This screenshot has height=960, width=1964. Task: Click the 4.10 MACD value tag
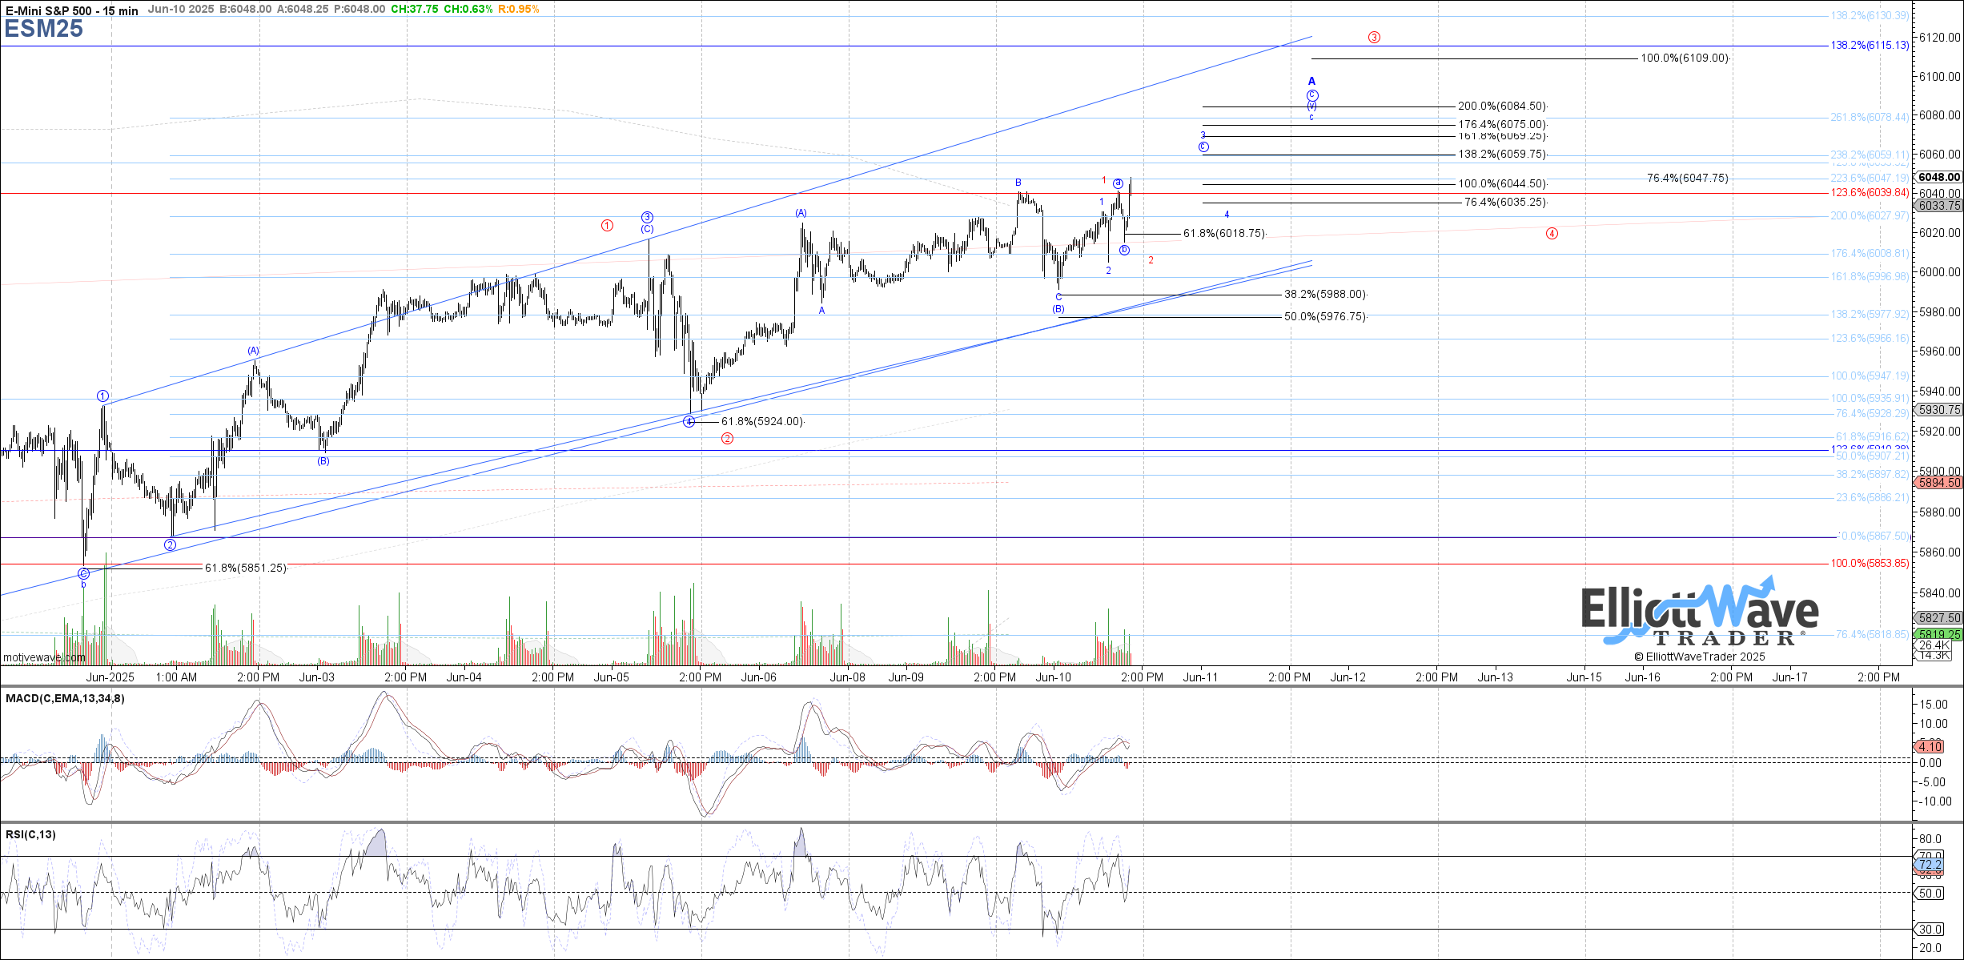pos(1930,746)
